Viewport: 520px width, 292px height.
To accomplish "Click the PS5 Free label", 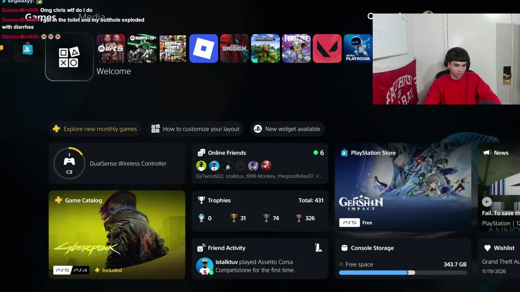I will (x=355, y=223).
